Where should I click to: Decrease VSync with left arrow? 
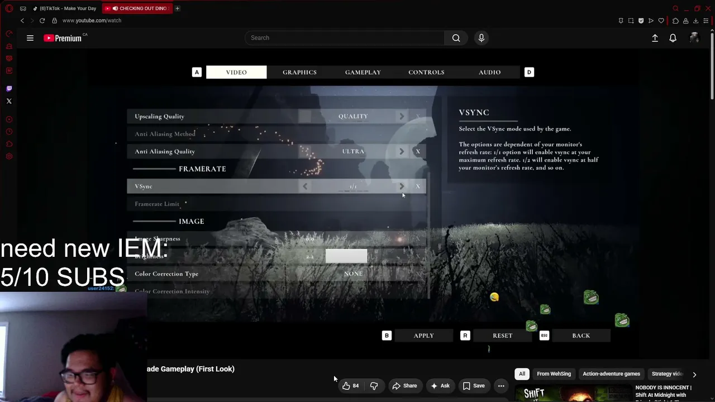pyautogui.click(x=305, y=186)
